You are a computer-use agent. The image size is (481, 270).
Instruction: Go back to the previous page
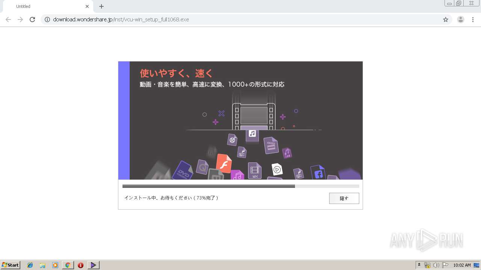point(8,19)
